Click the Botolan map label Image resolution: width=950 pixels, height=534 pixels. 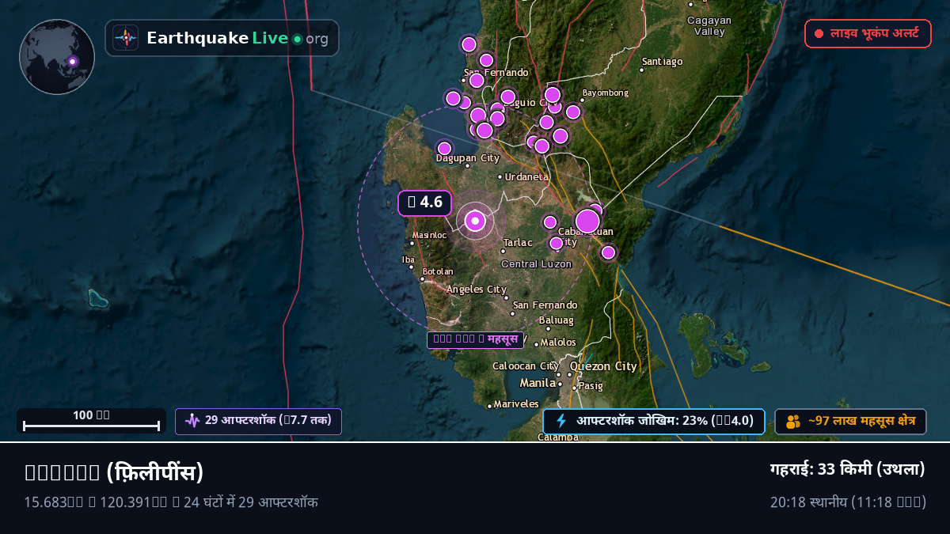point(438,271)
